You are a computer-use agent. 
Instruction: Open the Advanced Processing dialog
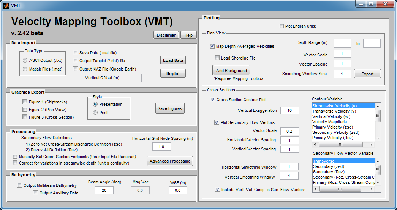point(169,161)
